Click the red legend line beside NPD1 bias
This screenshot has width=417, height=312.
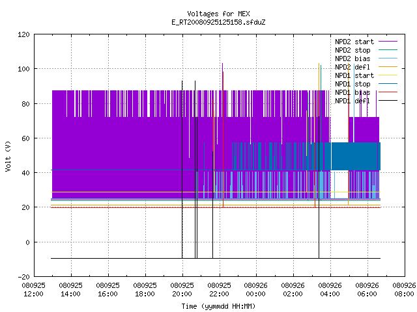[388, 92]
